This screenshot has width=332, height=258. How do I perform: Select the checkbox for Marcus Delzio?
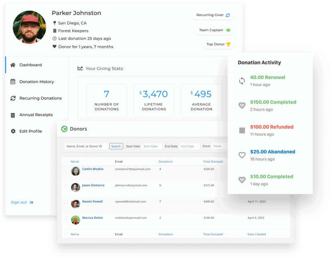[x=66, y=218]
